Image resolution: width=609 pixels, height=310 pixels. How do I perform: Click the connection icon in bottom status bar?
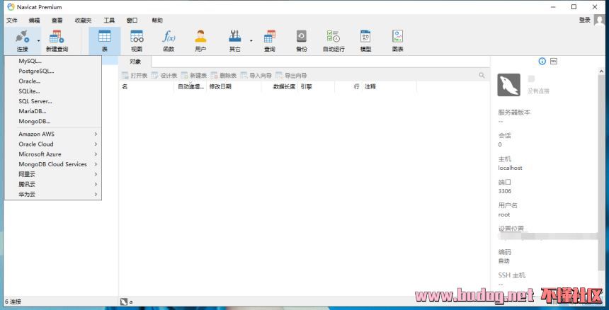pos(124,302)
